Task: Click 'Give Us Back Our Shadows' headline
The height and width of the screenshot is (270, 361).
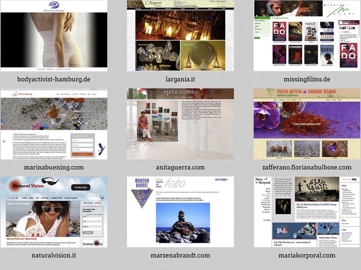Action: point(316,206)
